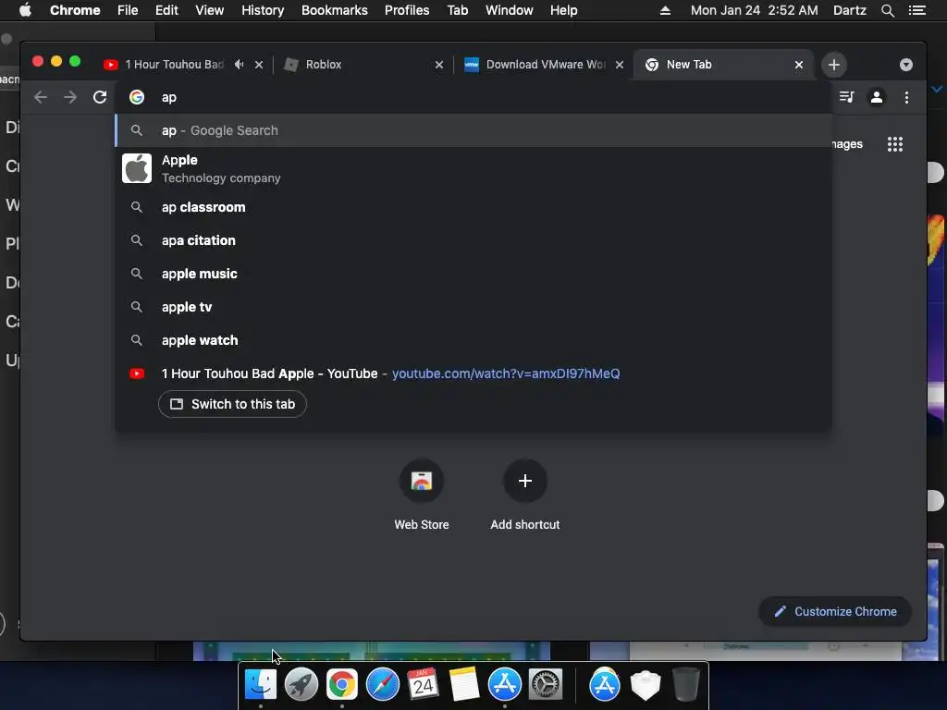Open the Chrome profile avatar icon
This screenshot has width=947, height=710.
[x=877, y=97]
